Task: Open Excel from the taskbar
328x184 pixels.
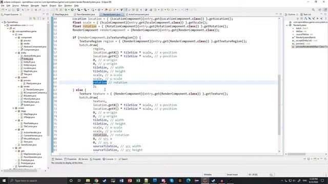Action: (x=138, y=180)
